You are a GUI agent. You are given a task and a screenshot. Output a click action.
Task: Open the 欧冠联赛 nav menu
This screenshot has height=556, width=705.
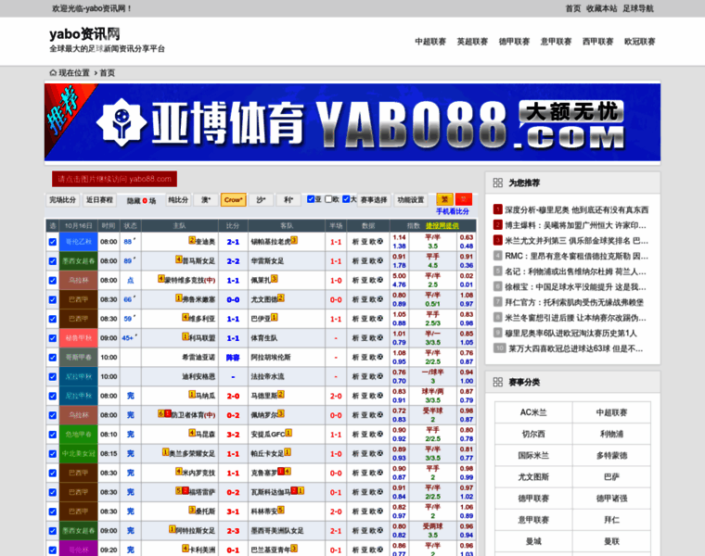pyautogui.click(x=639, y=42)
